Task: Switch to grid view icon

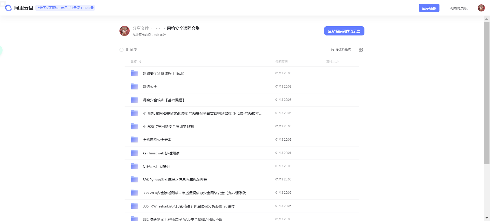Action: tap(361, 50)
